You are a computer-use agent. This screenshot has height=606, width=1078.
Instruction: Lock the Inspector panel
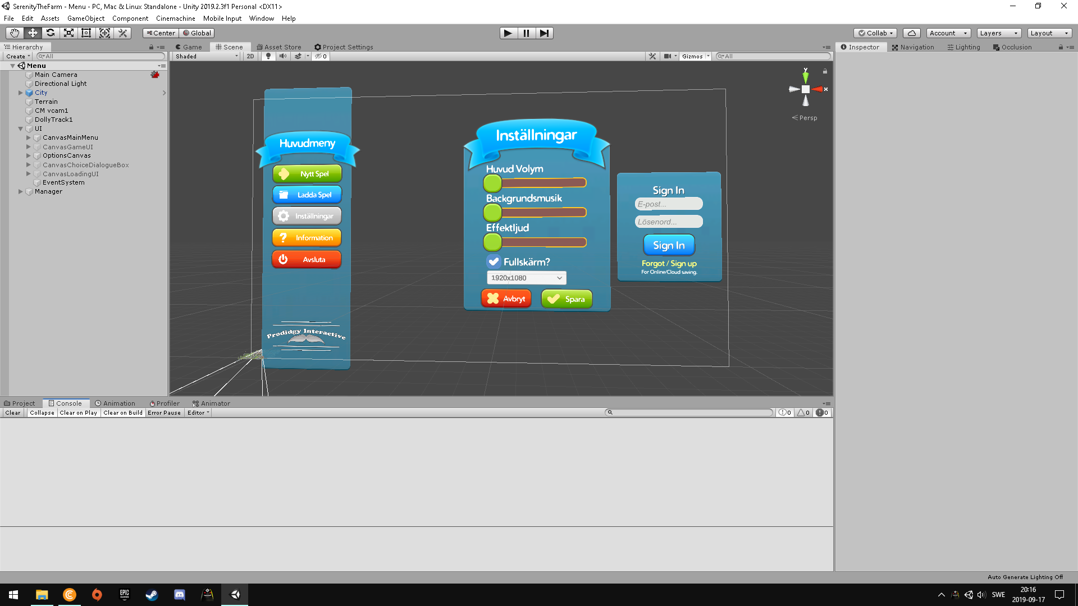coord(1061,47)
